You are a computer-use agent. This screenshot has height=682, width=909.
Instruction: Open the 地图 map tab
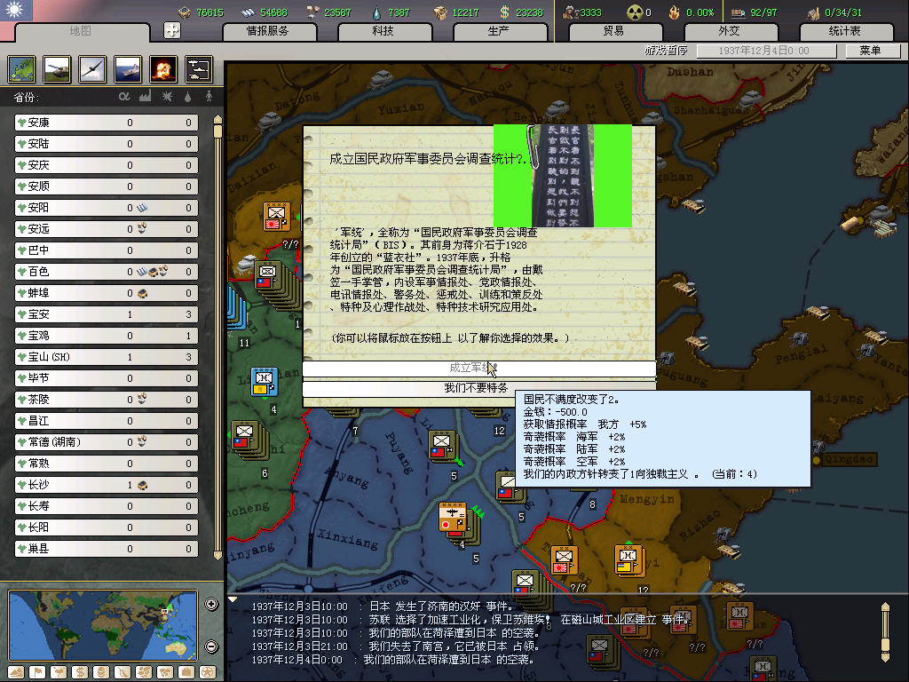coord(81,31)
